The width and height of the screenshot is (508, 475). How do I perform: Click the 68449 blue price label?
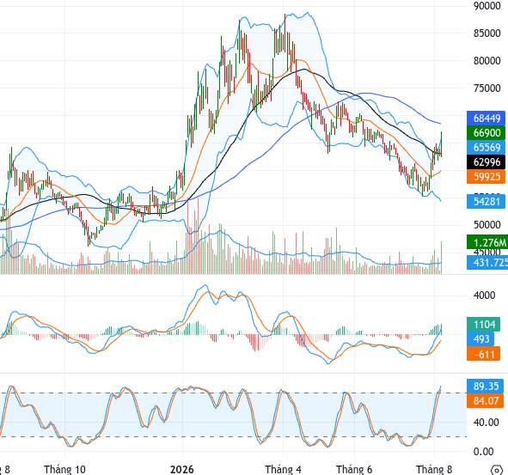click(486, 119)
